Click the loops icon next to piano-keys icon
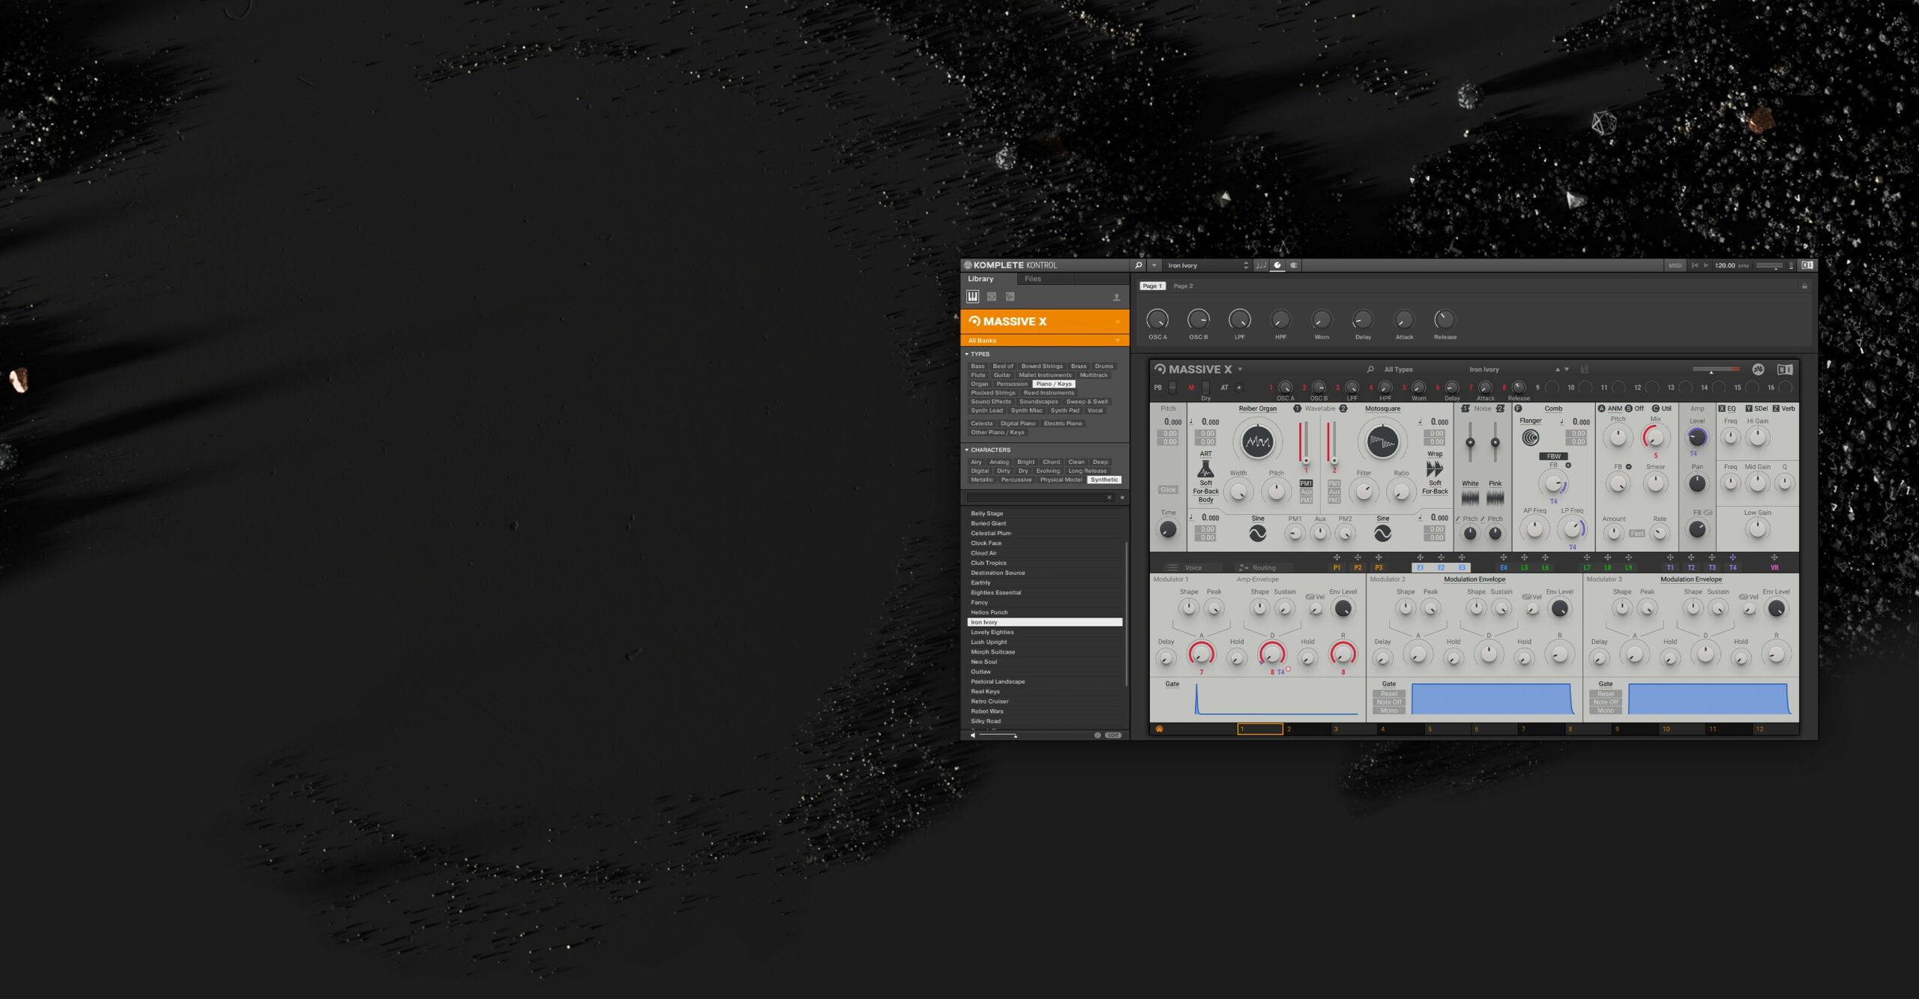This screenshot has width=1919, height=999. coord(991,297)
